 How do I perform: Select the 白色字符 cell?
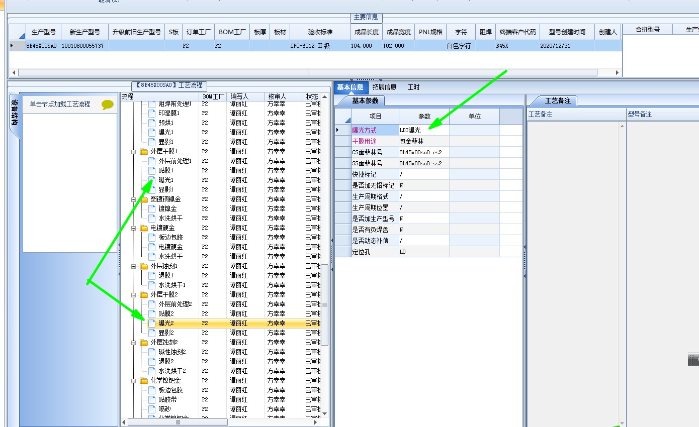pyautogui.click(x=461, y=46)
